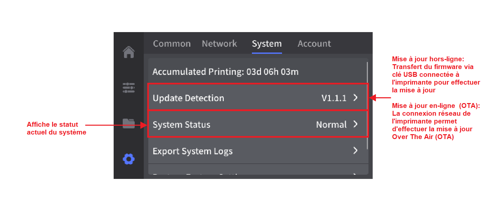Select the System tab
486x211 pixels.
267,44
